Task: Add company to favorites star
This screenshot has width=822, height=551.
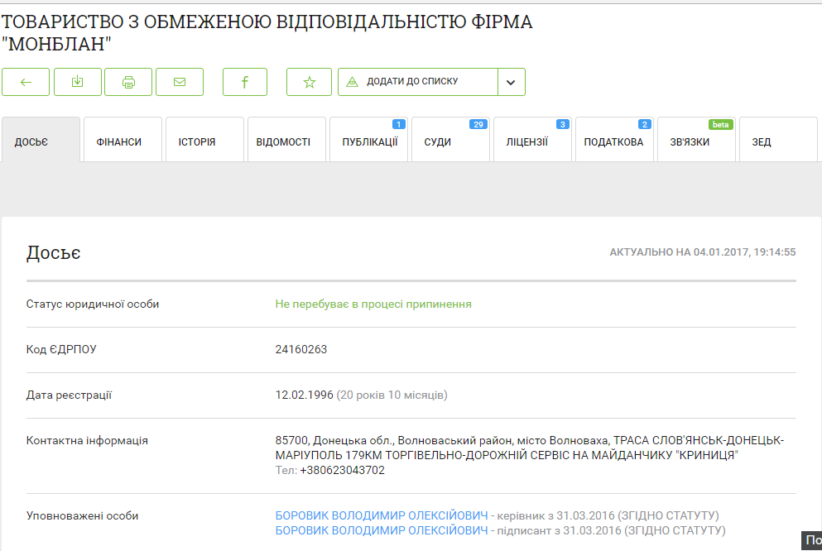Action: (x=309, y=82)
